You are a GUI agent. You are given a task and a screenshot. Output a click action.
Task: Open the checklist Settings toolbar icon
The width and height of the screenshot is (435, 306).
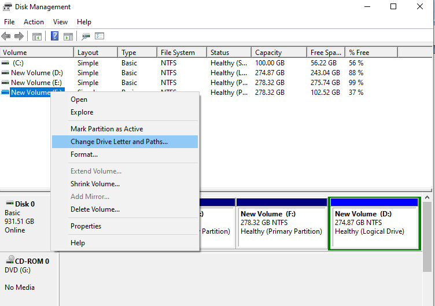click(x=99, y=36)
